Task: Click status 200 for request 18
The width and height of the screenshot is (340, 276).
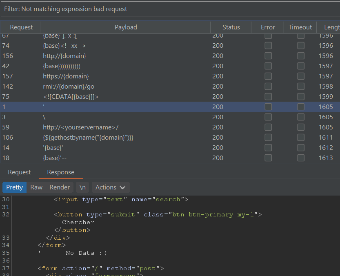Action: tap(218, 158)
